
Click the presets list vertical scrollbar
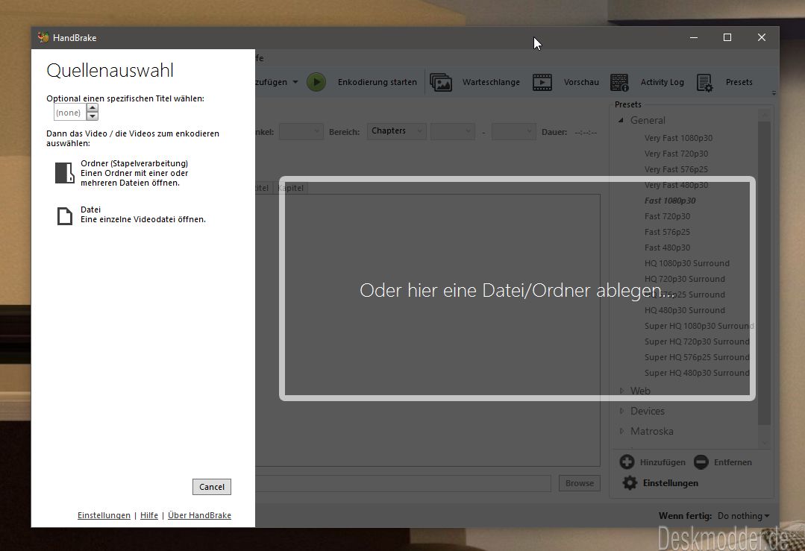coord(765,273)
